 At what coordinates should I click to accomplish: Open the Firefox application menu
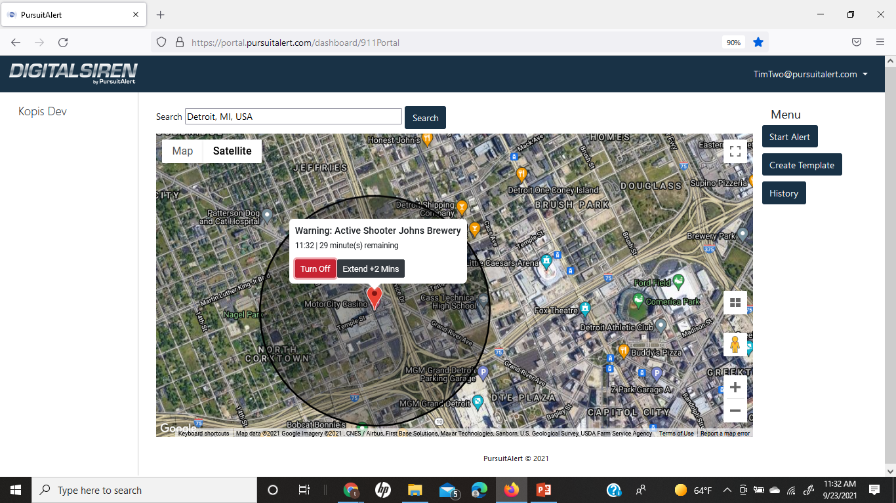pos(880,42)
